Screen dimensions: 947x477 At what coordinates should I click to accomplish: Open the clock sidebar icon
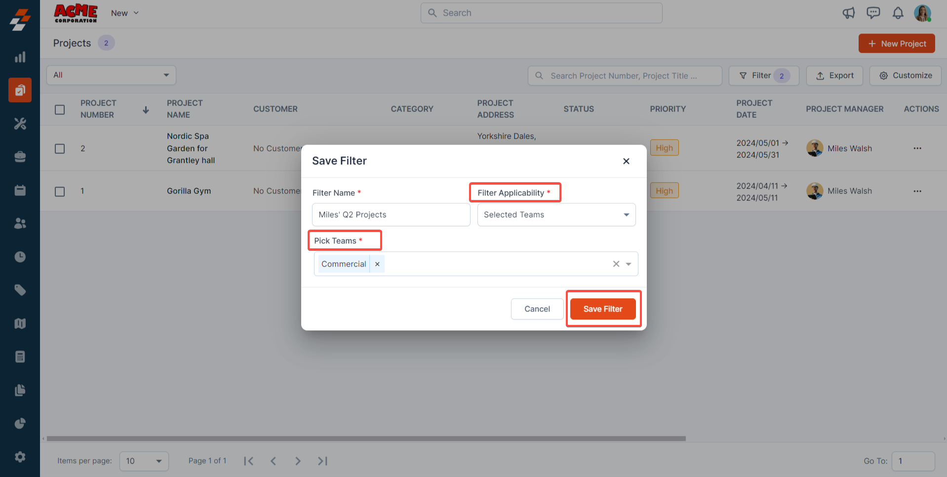[20, 257]
